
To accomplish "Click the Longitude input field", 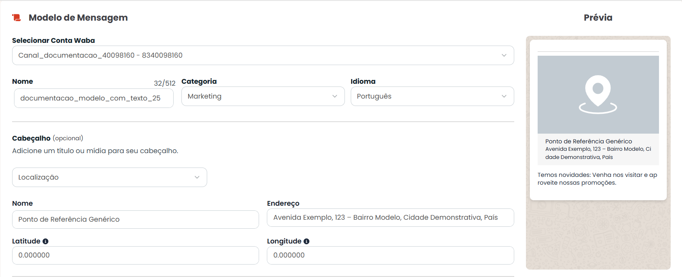I will tap(391, 255).
